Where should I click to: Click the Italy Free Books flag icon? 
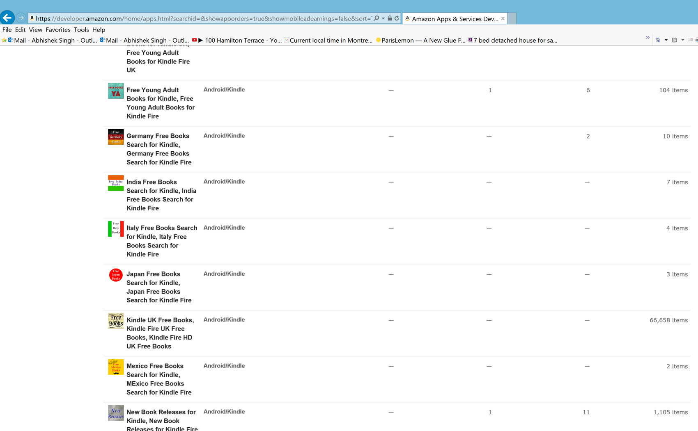pyautogui.click(x=116, y=229)
